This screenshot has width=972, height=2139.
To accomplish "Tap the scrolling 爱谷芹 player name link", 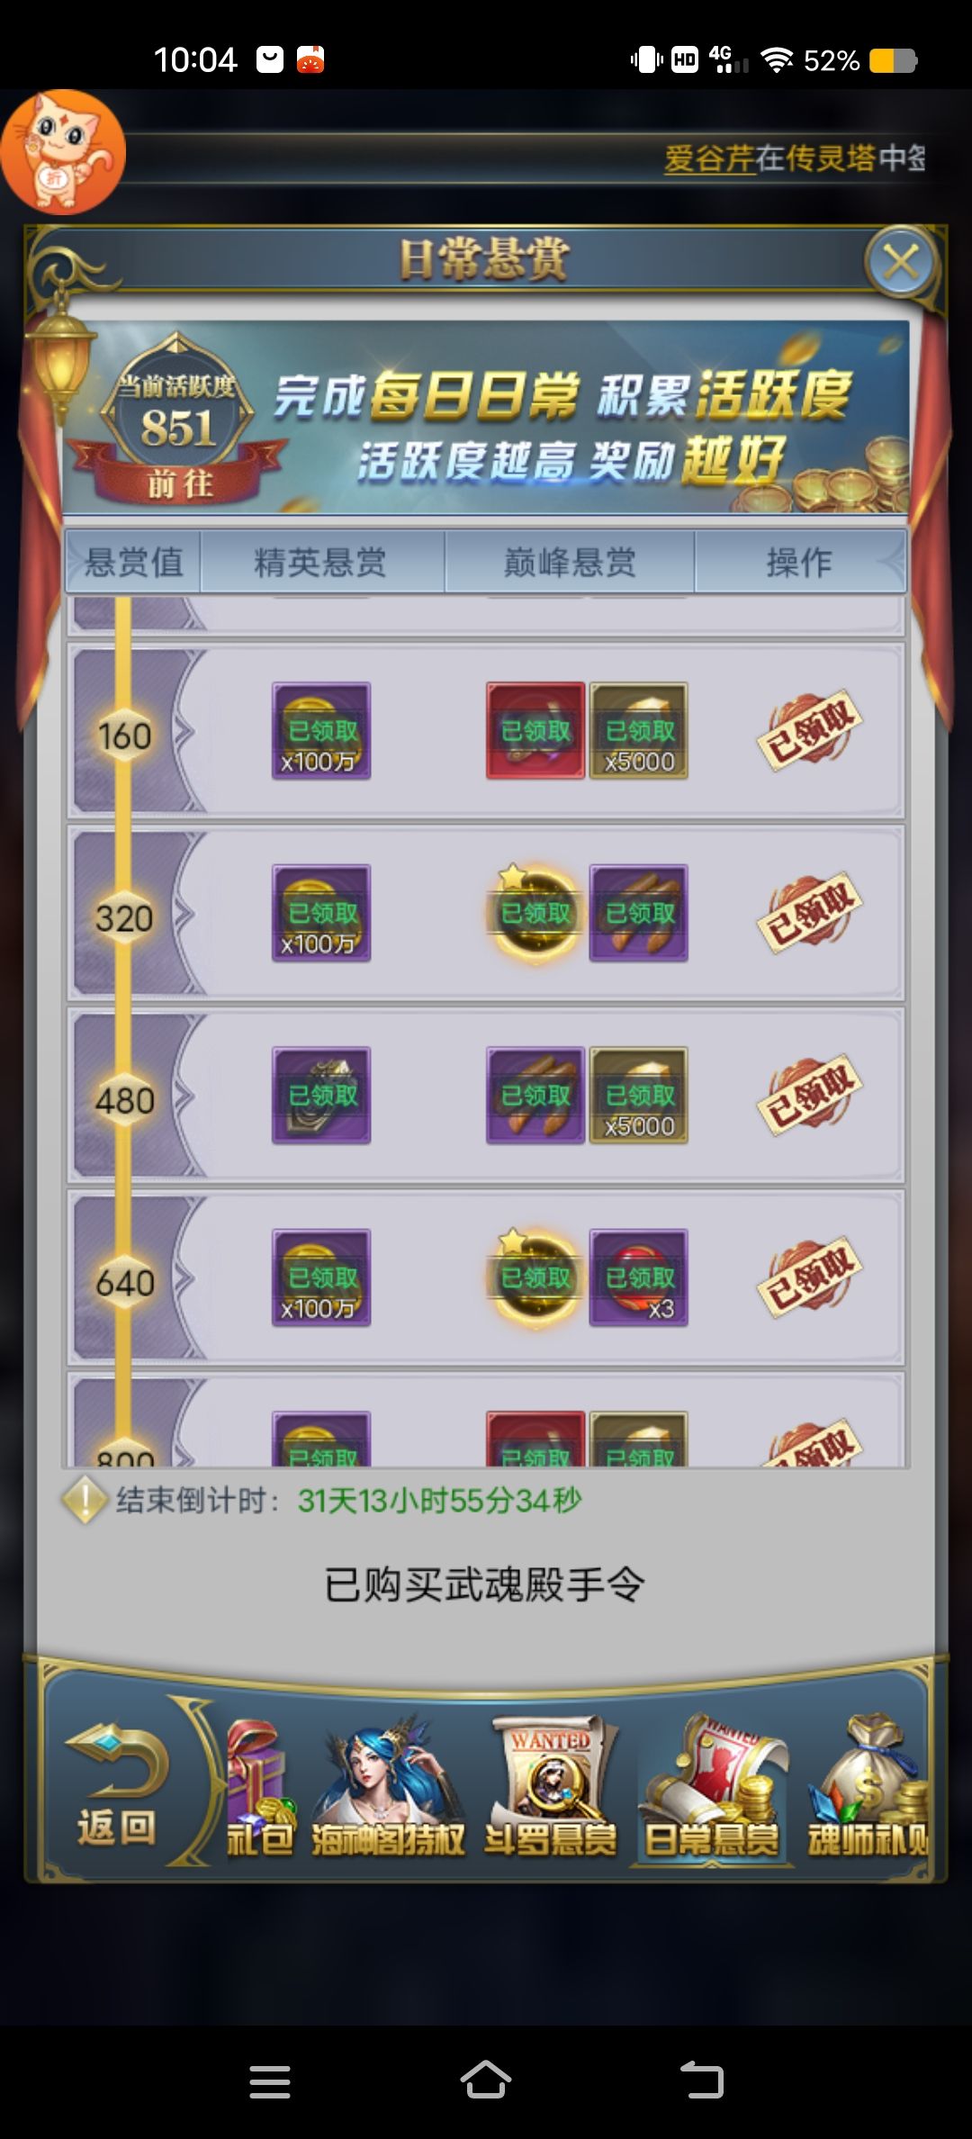I will 709,158.
